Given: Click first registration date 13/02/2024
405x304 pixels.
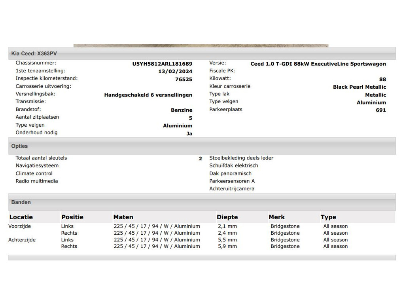Looking at the screenshot, I should (175, 71).
